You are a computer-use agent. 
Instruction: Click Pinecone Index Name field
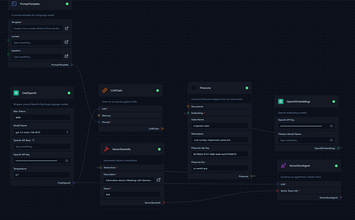tap(220, 126)
